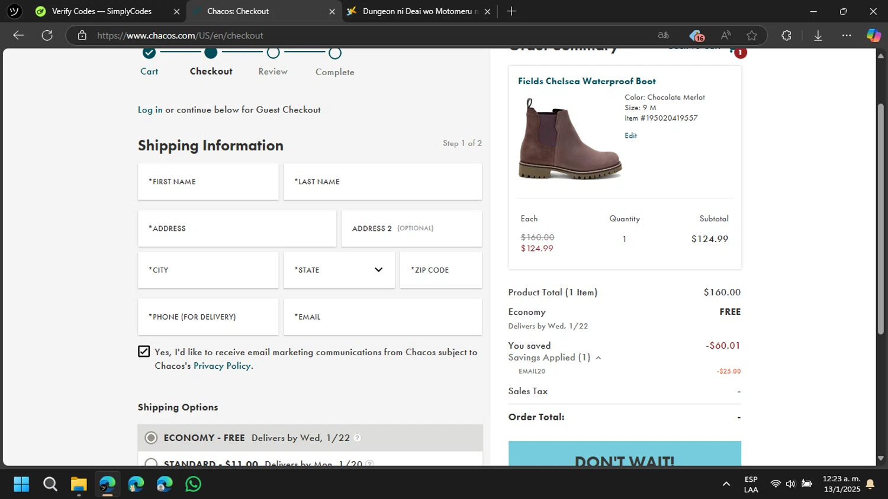Focus the Phone for delivery field
The height and width of the screenshot is (499, 888).
(x=208, y=317)
